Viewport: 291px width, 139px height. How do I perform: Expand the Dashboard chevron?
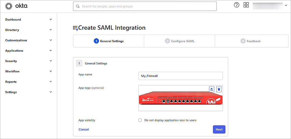click(x=51, y=19)
